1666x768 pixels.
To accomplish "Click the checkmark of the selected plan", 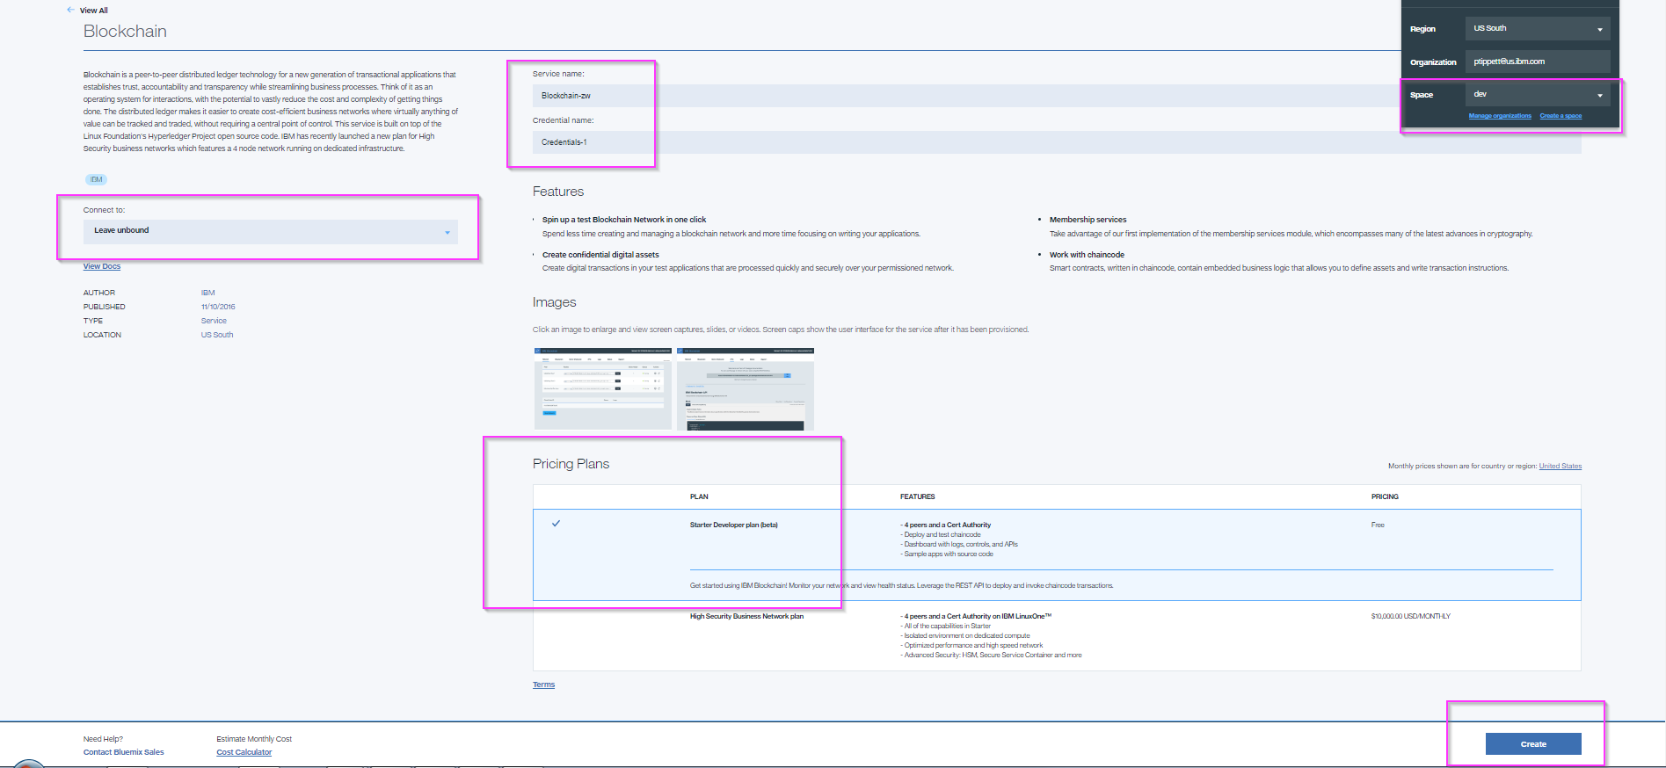I will (556, 524).
